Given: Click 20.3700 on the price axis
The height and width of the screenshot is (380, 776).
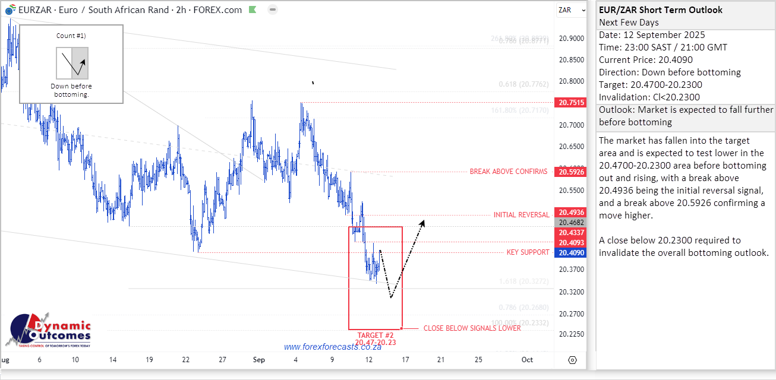Looking at the screenshot, I should tap(571, 270).
